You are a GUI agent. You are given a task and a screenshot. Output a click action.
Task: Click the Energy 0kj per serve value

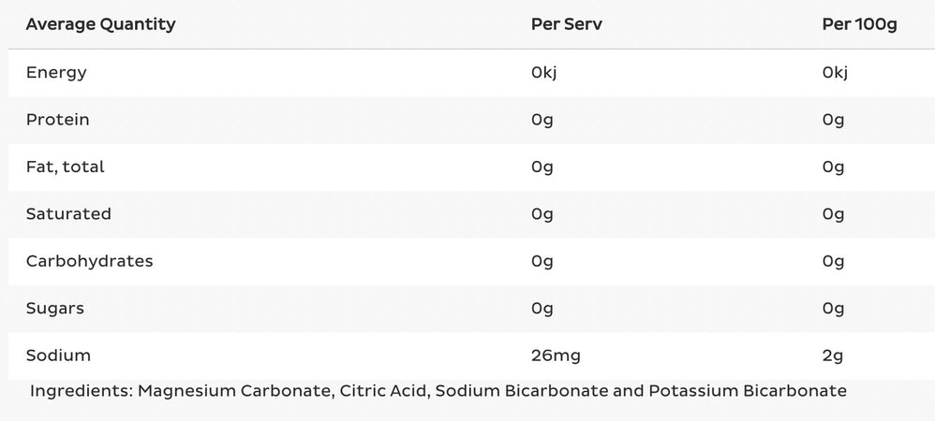point(543,73)
